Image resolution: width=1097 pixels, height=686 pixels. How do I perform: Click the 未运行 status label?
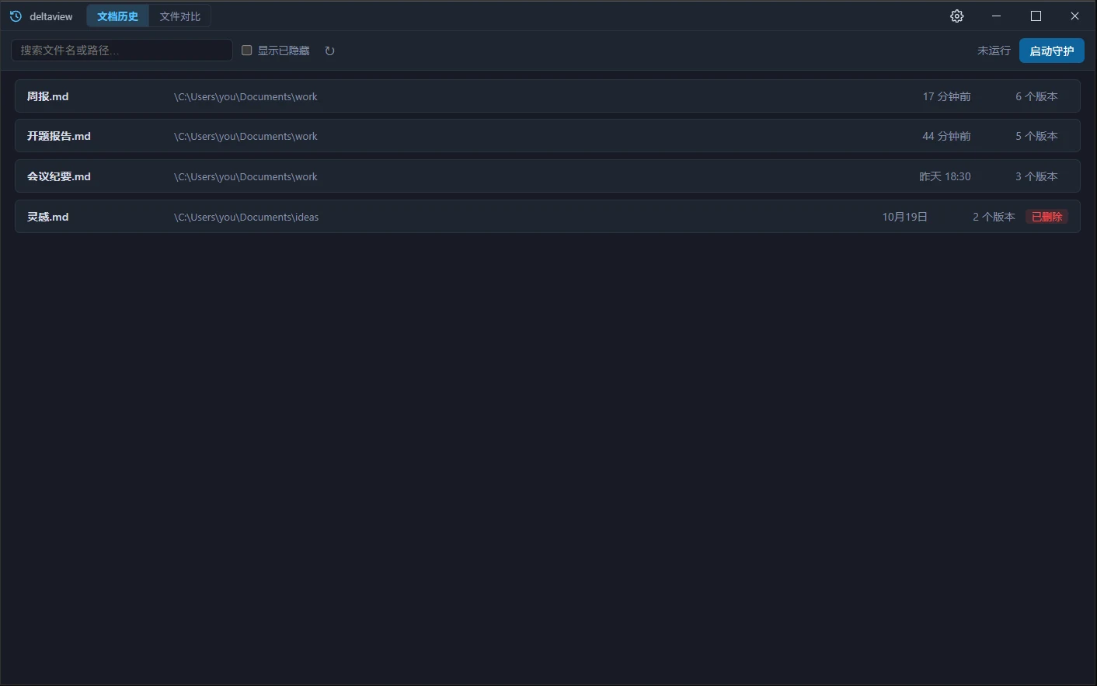pyautogui.click(x=994, y=50)
